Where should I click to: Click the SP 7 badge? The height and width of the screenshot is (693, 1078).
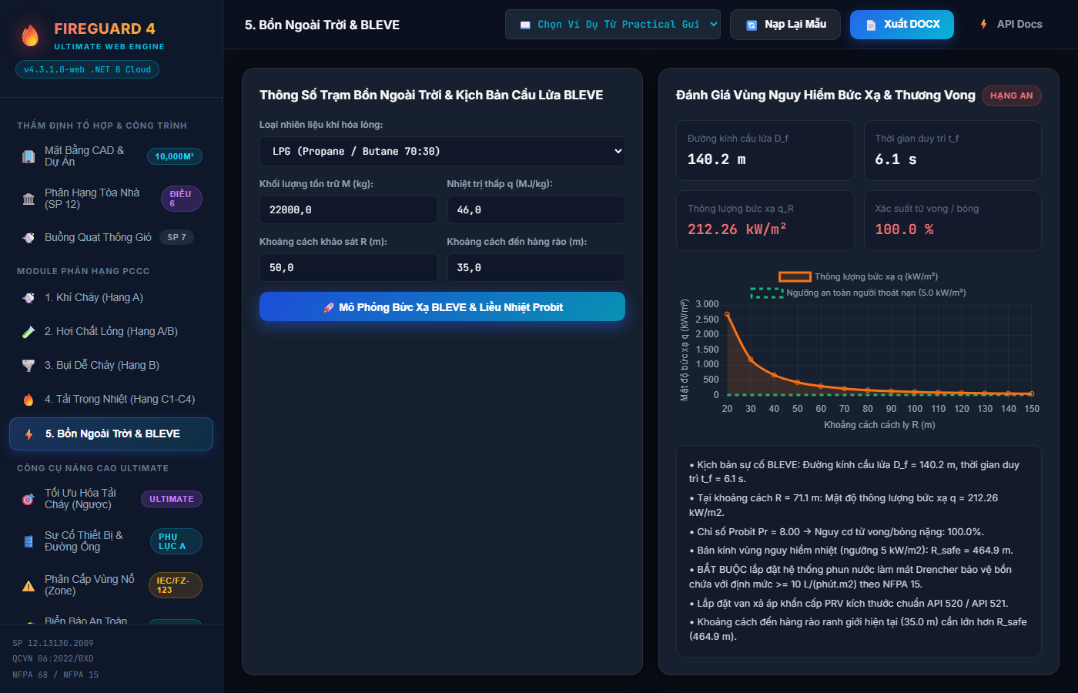click(x=176, y=237)
